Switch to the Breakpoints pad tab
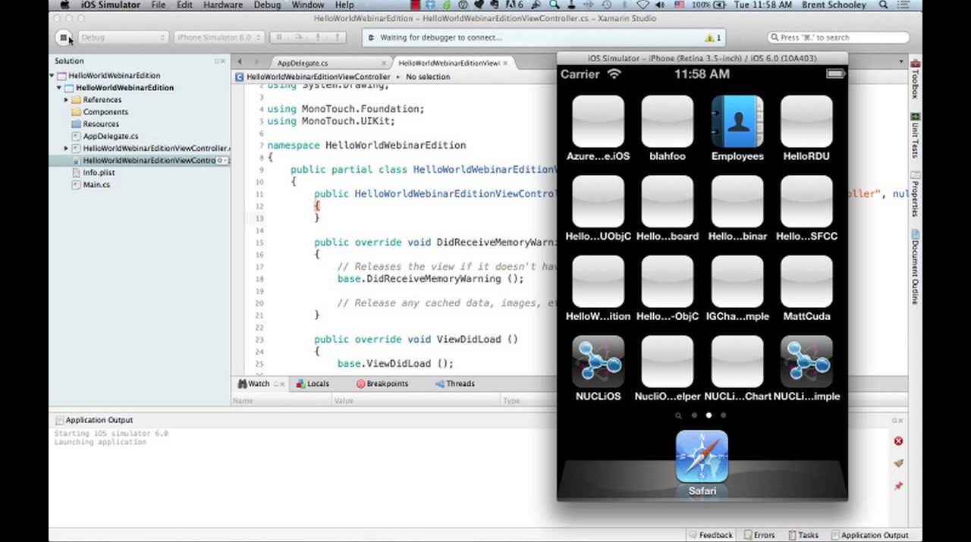This screenshot has height=542, width=971. 382,384
